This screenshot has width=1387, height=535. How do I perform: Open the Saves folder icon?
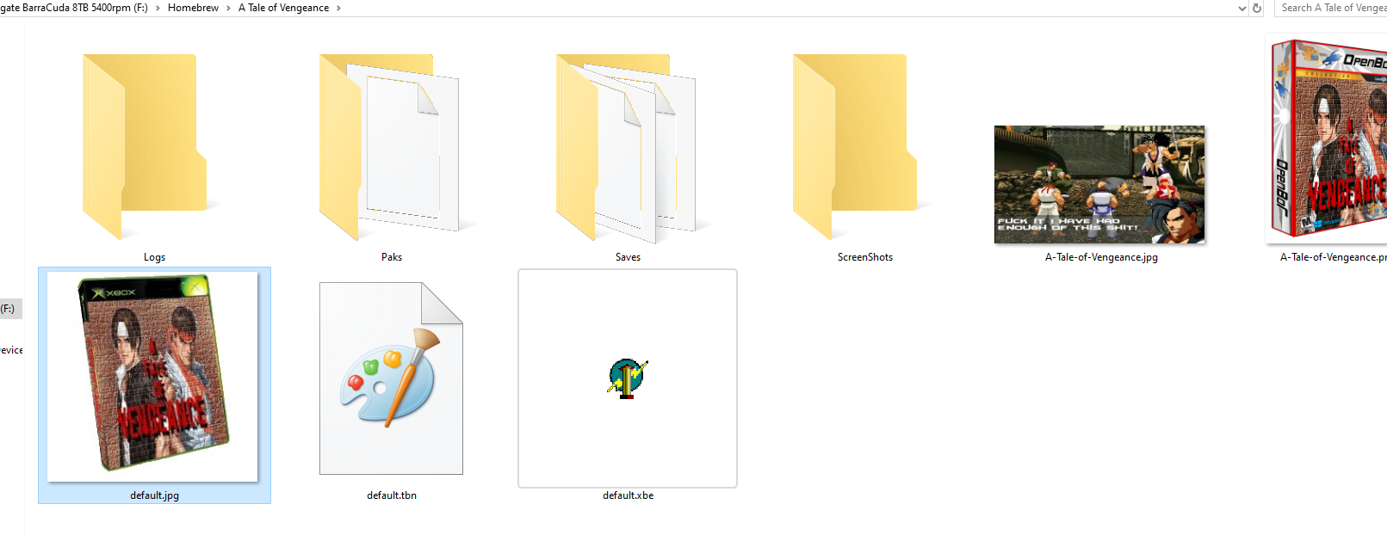[x=626, y=148]
